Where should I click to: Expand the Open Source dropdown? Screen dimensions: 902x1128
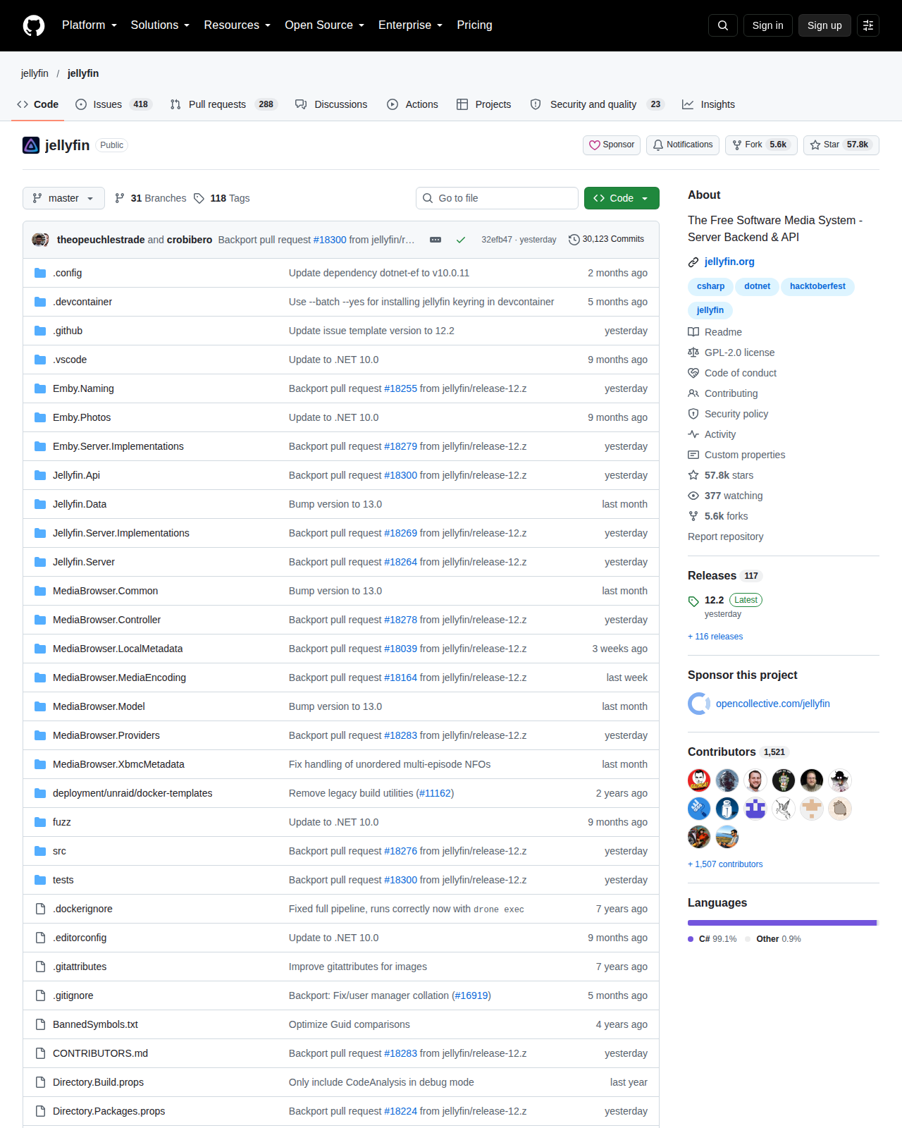point(325,25)
